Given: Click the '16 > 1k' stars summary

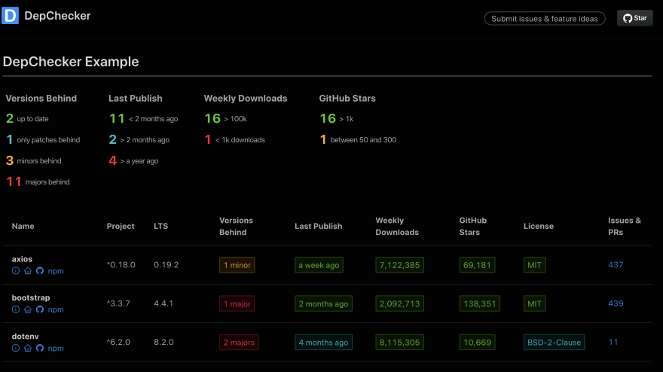Looking at the screenshot, I should click(337, 119).
